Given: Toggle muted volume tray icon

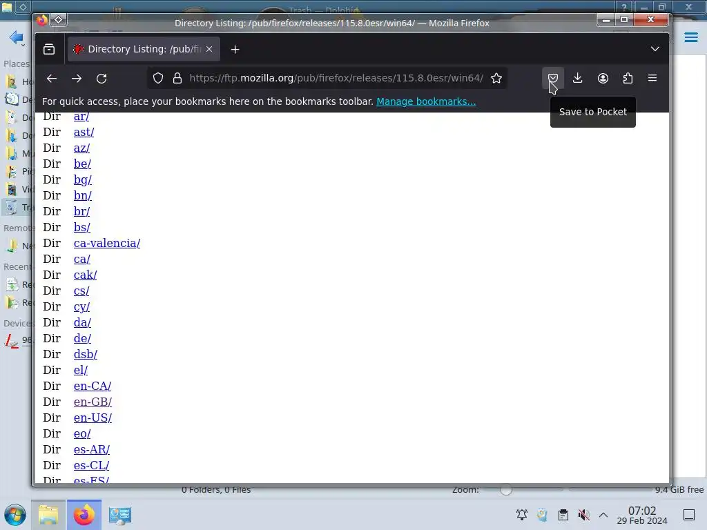Looking at the screenshot, I should click(584, 515).
